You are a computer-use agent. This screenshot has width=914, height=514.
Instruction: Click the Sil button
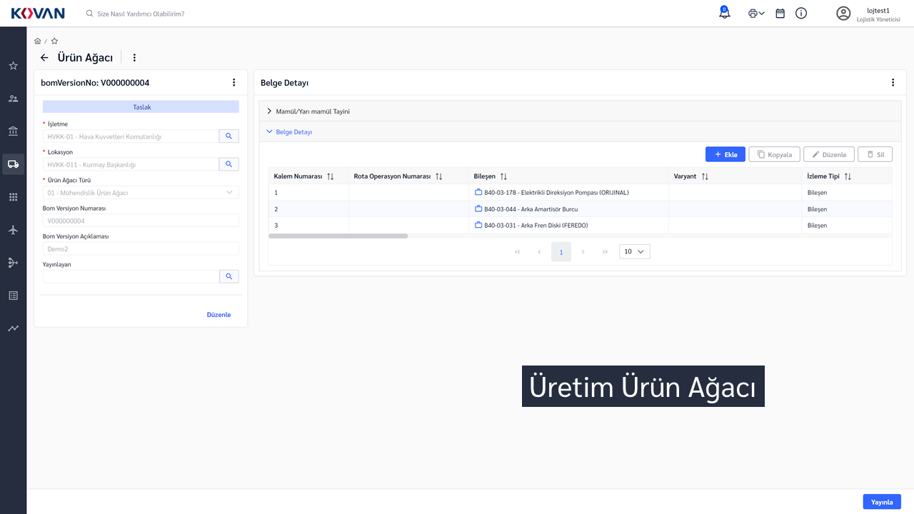pyautogui.click(x=875, y=154)
